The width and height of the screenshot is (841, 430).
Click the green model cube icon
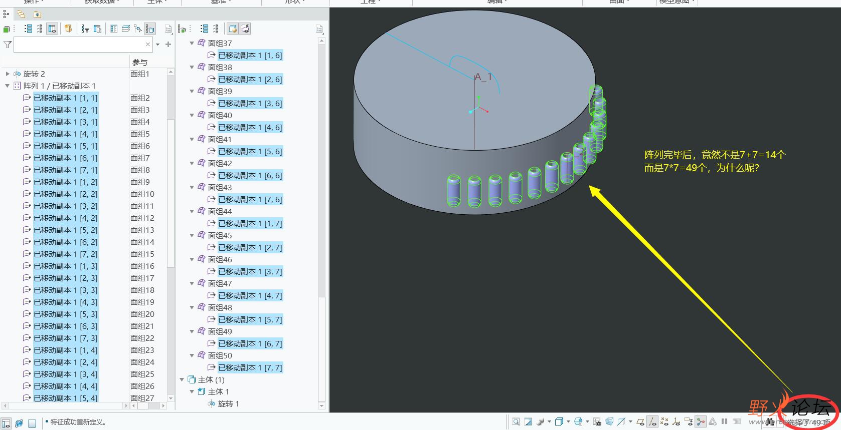pos(7,29)
